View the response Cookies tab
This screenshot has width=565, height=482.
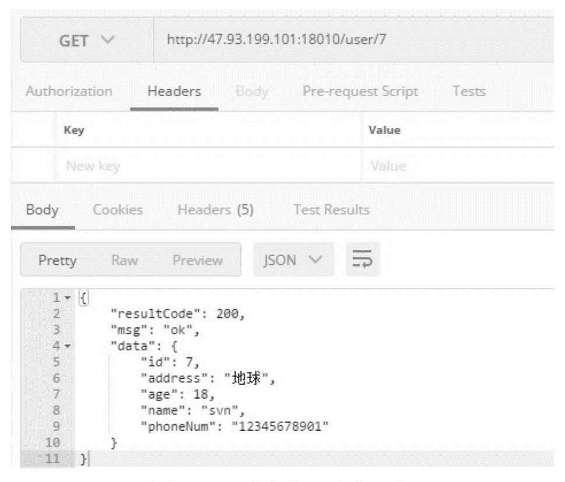tap(119, 209)
